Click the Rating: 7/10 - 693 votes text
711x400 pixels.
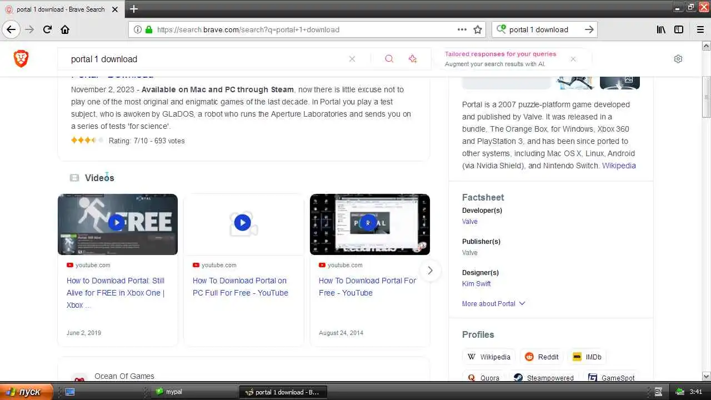click(147, 141)
